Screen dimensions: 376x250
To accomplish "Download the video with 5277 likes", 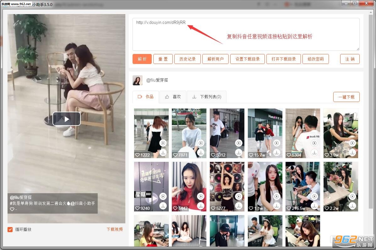I will coord(239,206).
